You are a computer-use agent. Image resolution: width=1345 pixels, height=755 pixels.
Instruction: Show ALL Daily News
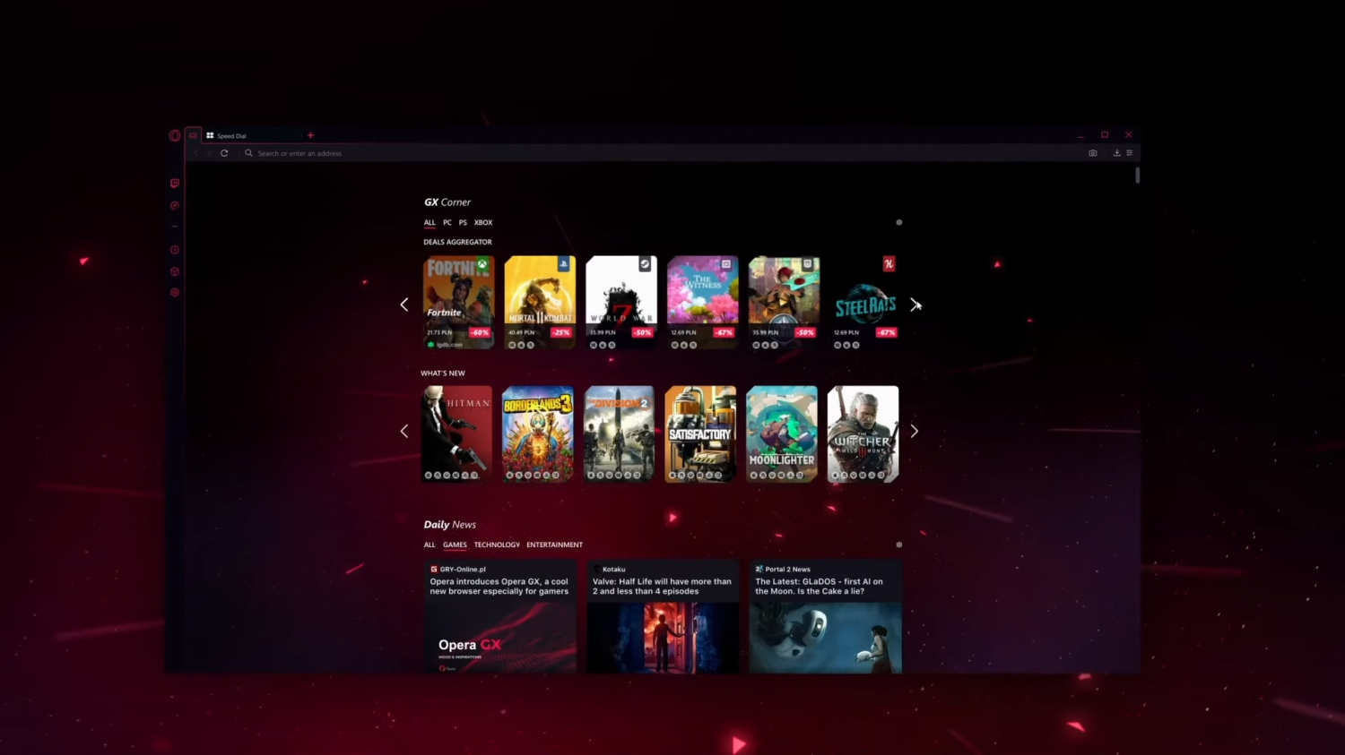click(430, 545)
